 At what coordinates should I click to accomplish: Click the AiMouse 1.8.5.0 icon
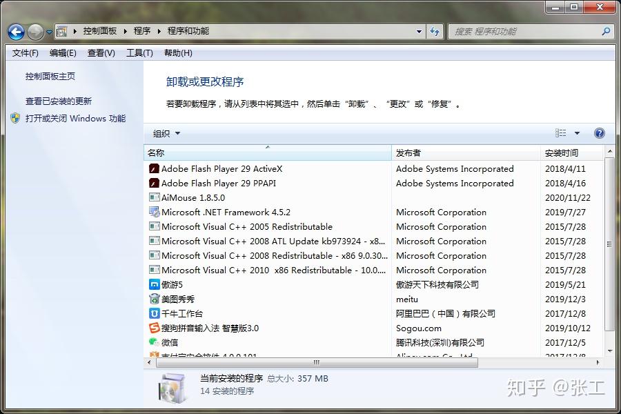tap(155, 197)
